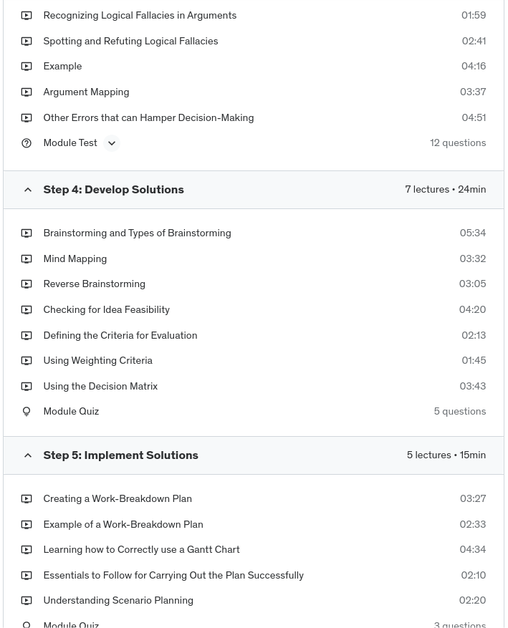
Task: Collapse the Step 4: Develop Solutions section
Action: (28, 190)
